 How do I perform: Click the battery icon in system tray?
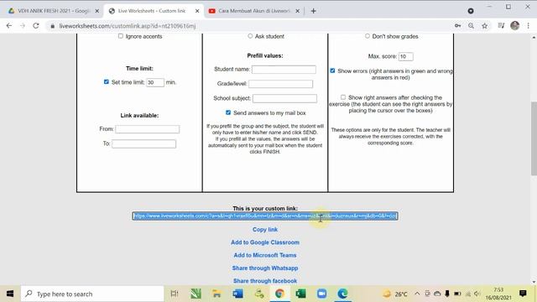457,294
